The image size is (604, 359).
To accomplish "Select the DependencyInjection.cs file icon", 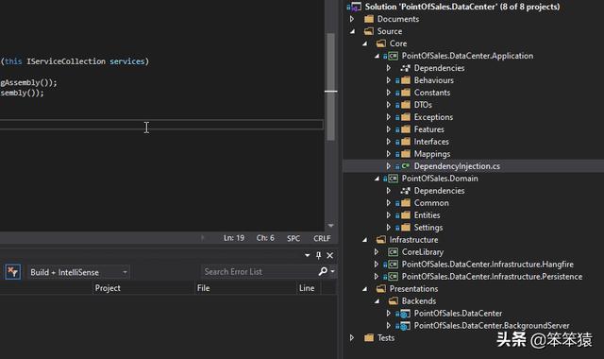I will point(406,166).
